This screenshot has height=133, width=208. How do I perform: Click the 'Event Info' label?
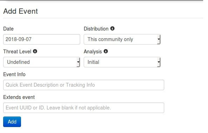pos(14,74)
